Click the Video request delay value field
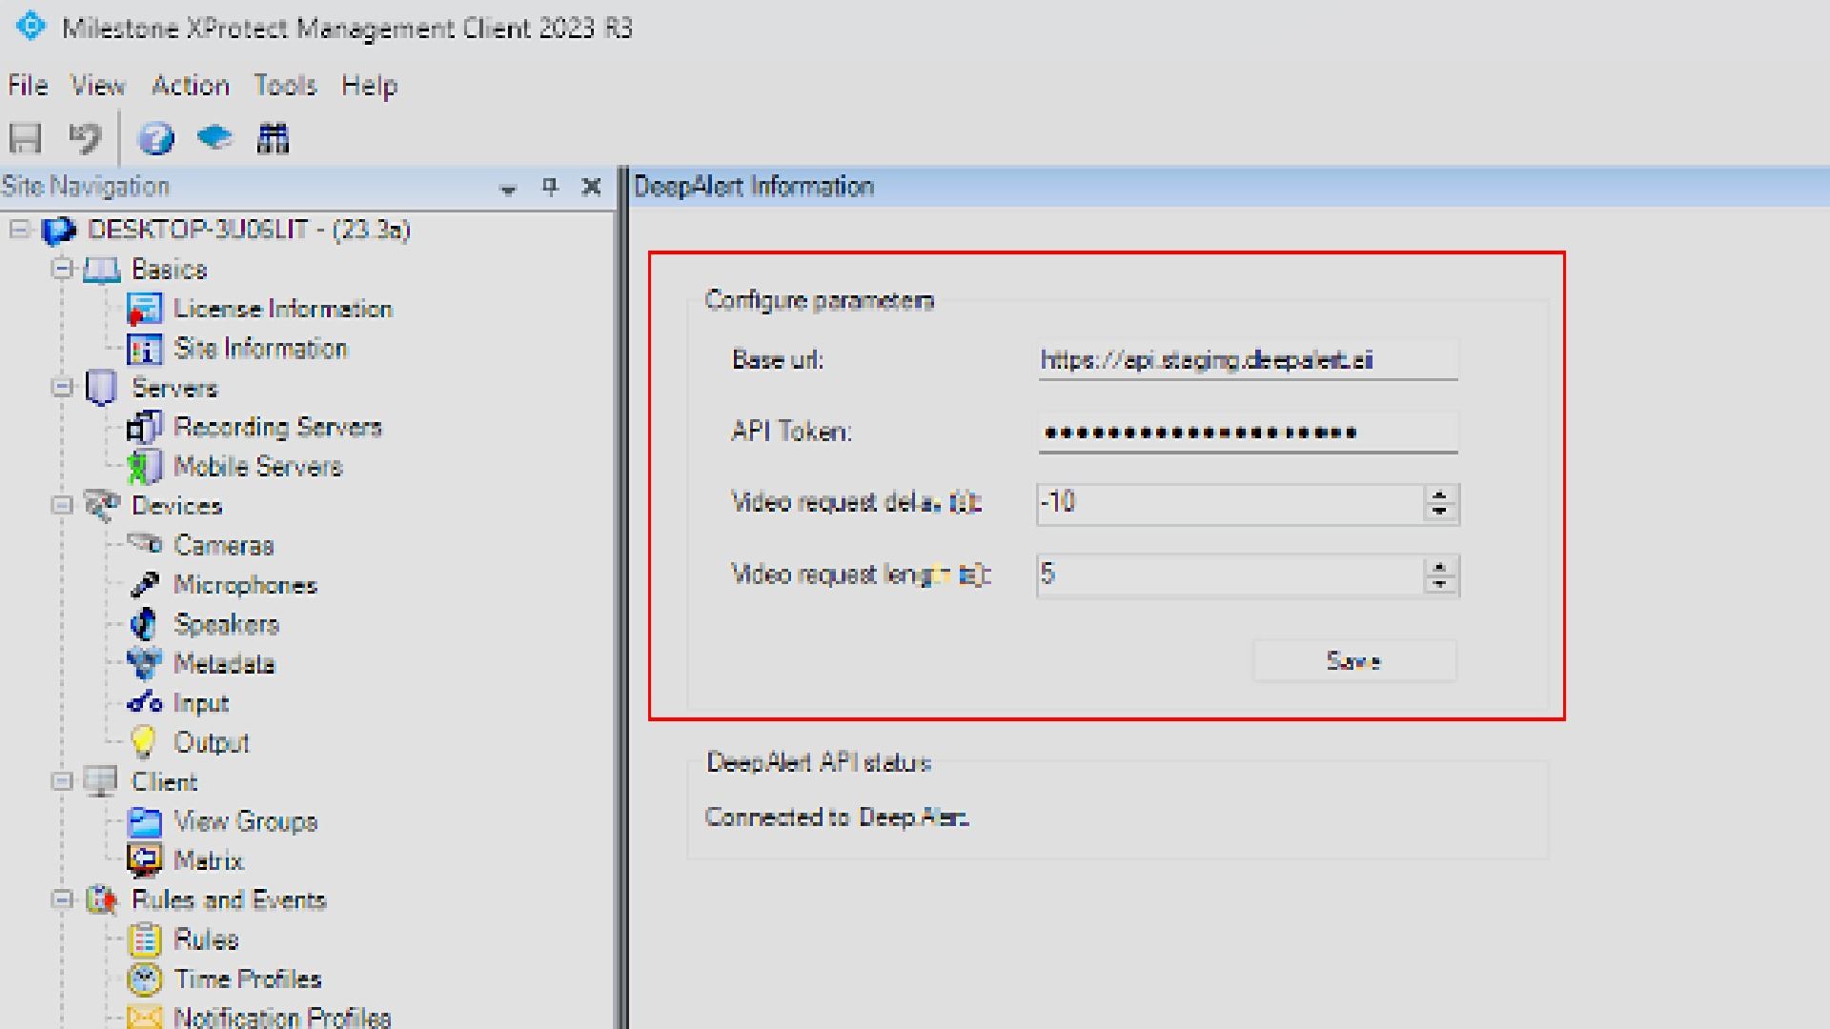This screenshot has width=1830, height=1029. tap(1230, 504)
